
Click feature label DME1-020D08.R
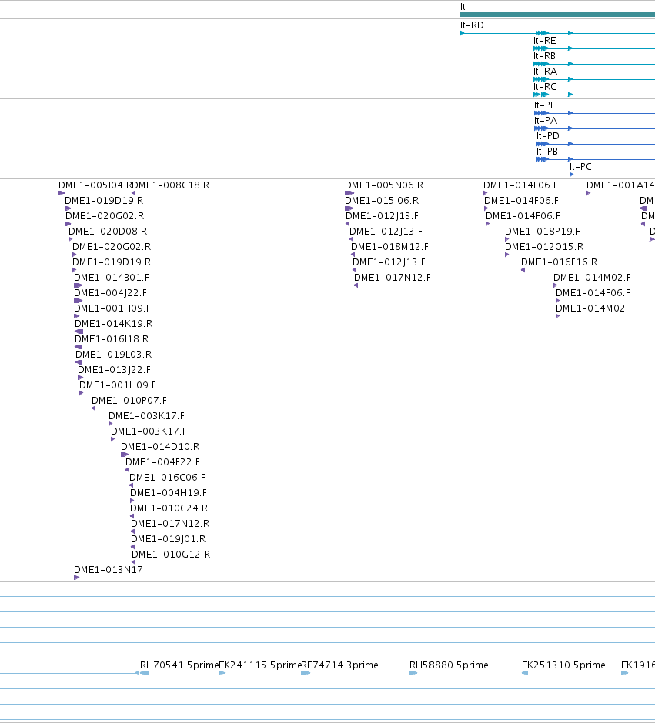pyautogui.click(x=108, y=231)
